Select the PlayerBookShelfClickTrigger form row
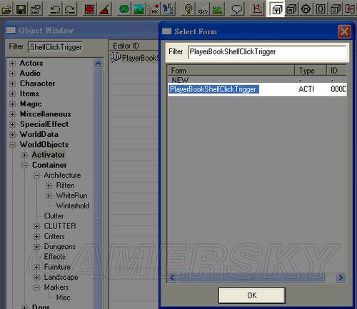This screenshot has height=309, width=357. (257, 89)
